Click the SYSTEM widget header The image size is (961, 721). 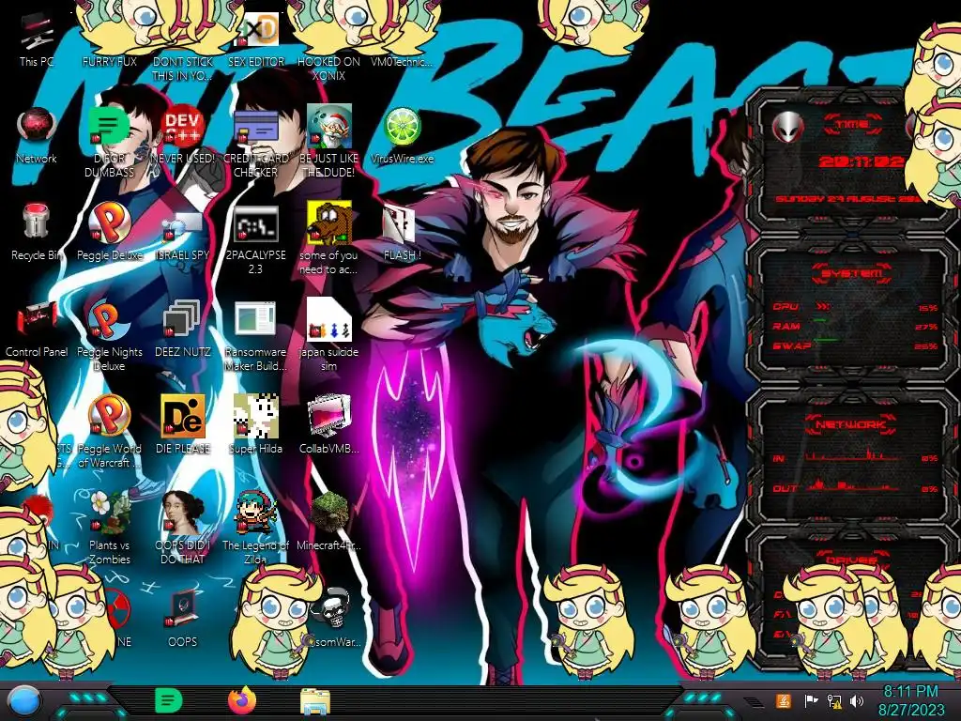(x=851, y=273)
